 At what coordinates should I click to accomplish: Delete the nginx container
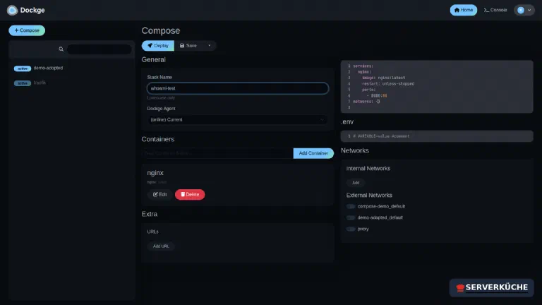[190, 194]
